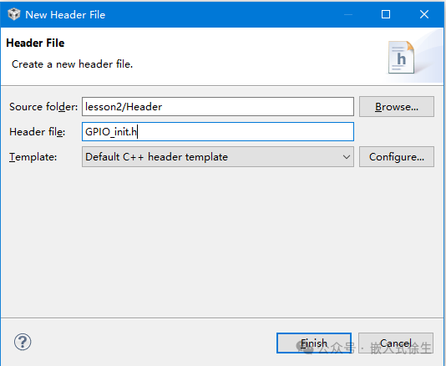
Task: Focus the Source folder text field
Action: tap(218, 107)
